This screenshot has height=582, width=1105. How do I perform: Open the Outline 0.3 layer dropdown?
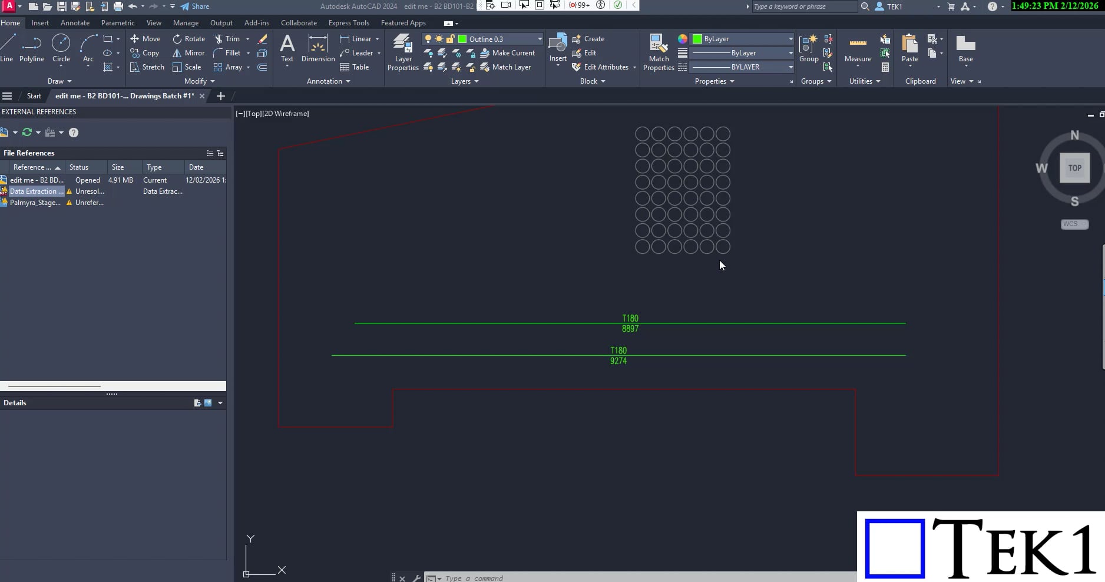(x=540, y=39)
